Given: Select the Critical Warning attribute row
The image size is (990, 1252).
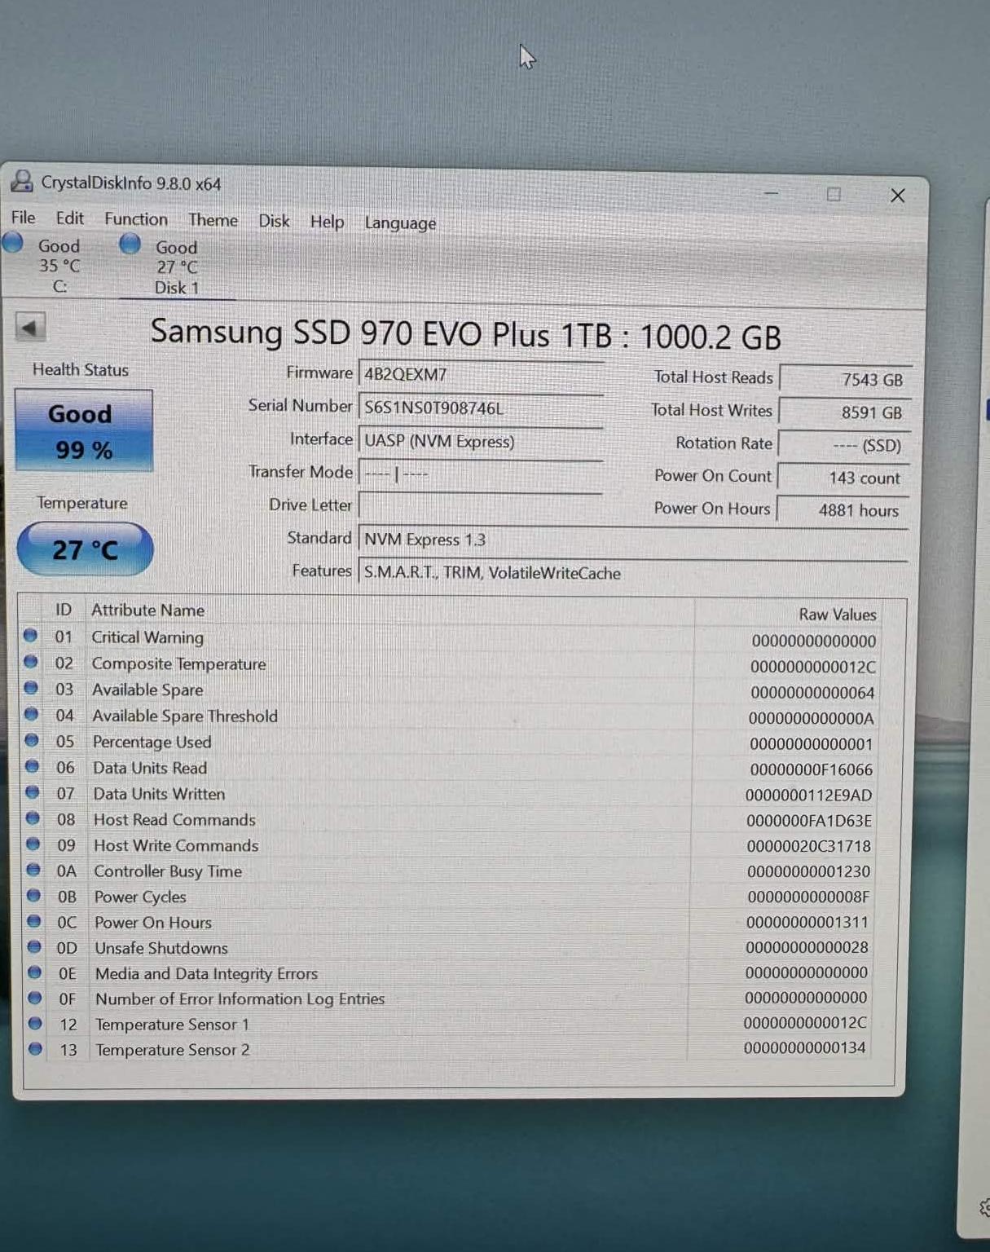Looking at the screenshot, I should click(451, 638).
